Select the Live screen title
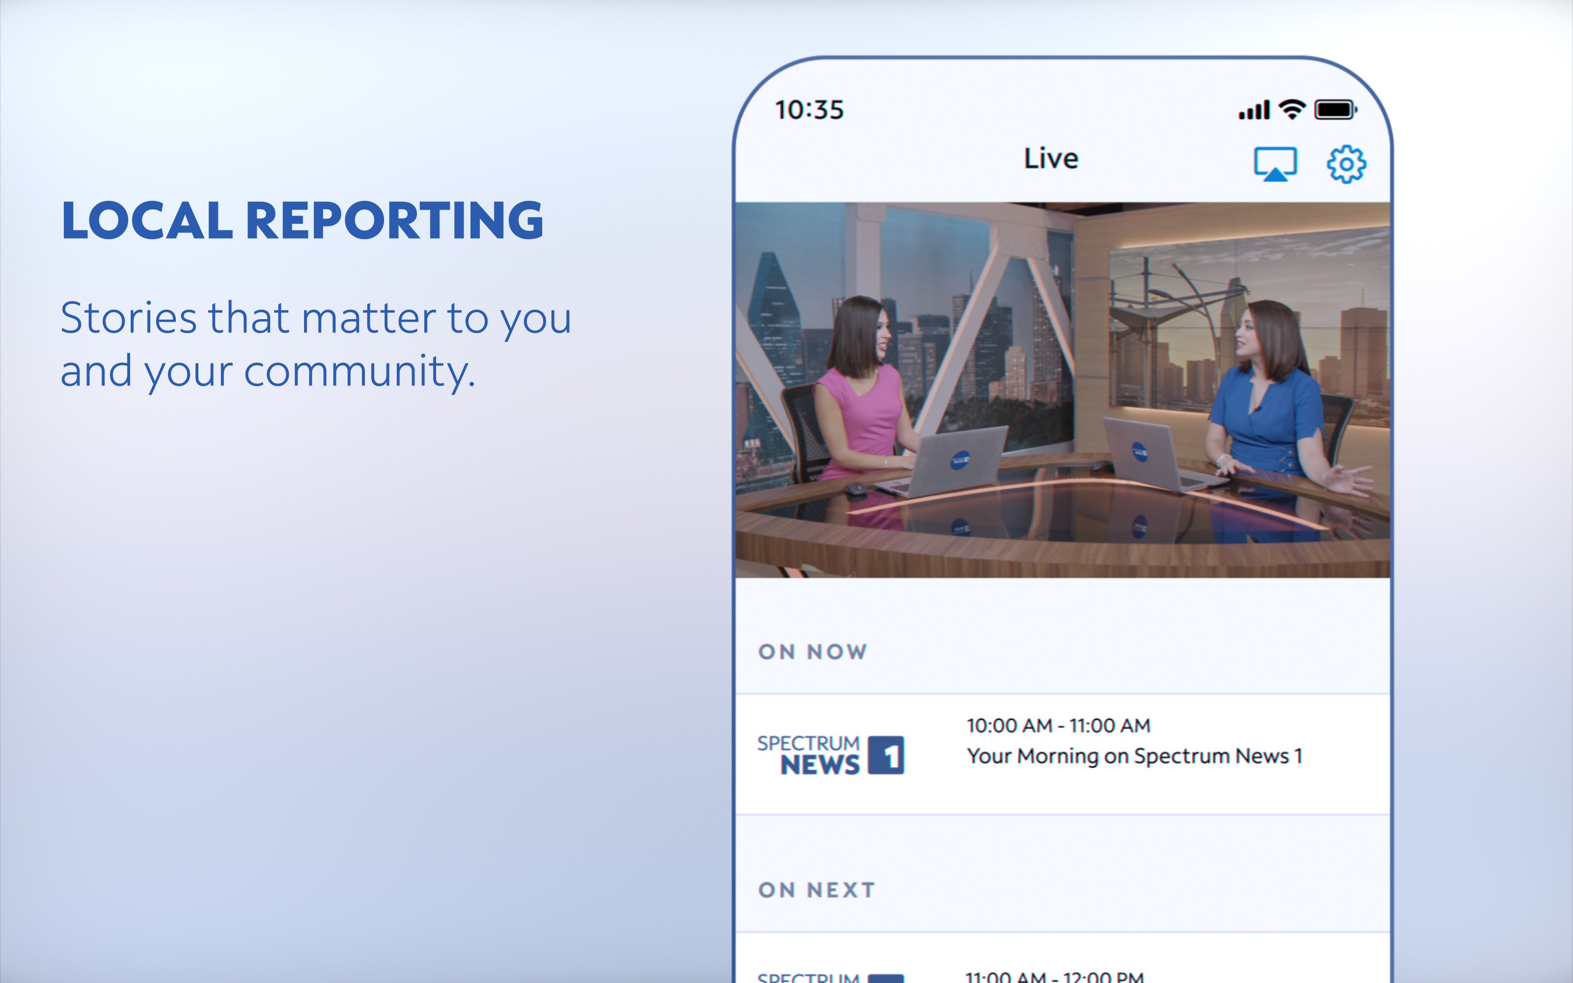Screen dimensions: 1573x983 click(x=1051, y=159)
